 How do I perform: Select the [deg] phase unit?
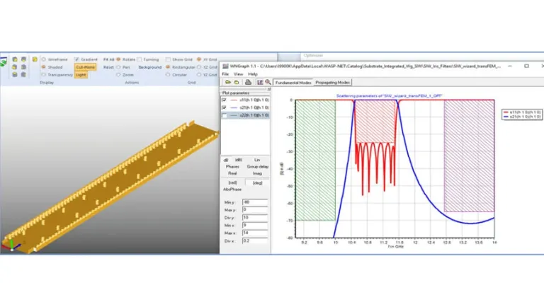(x=257, y=182)
